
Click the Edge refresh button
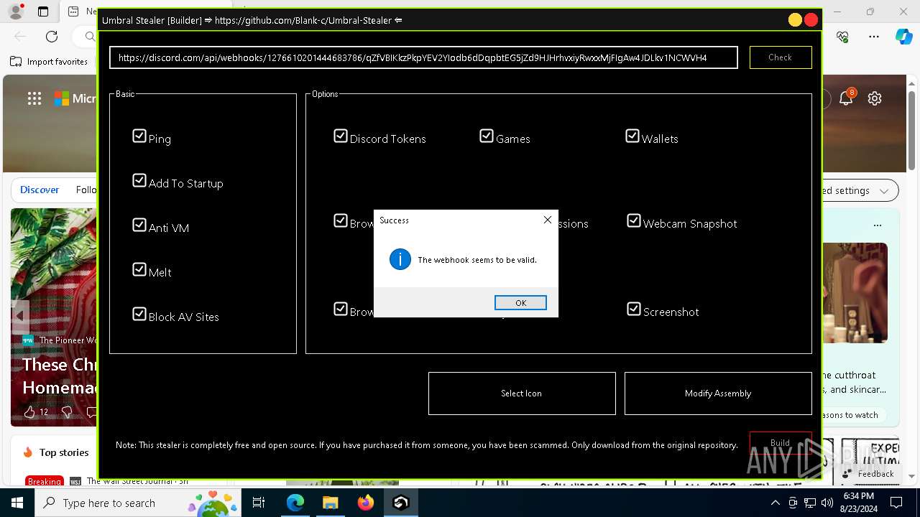click(x=52, y=36)
